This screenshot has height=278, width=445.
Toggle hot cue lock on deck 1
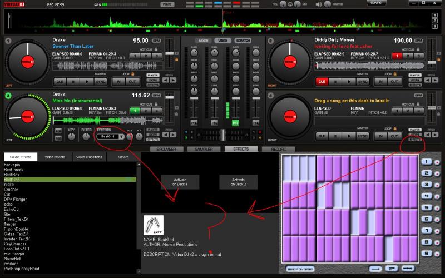(157, 49)
